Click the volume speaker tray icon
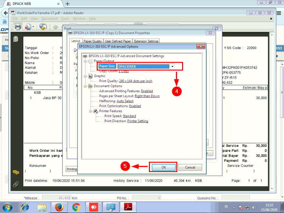Image resolution: width=284 pixels, height=213 pixels. point(254,208)
